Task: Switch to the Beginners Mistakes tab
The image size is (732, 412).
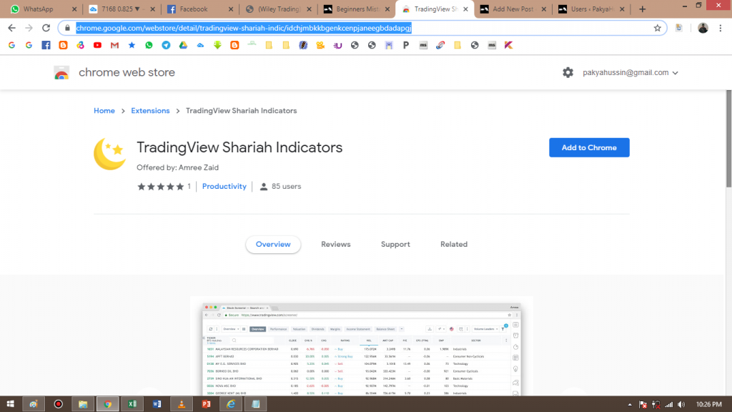Action: (358, 9)
